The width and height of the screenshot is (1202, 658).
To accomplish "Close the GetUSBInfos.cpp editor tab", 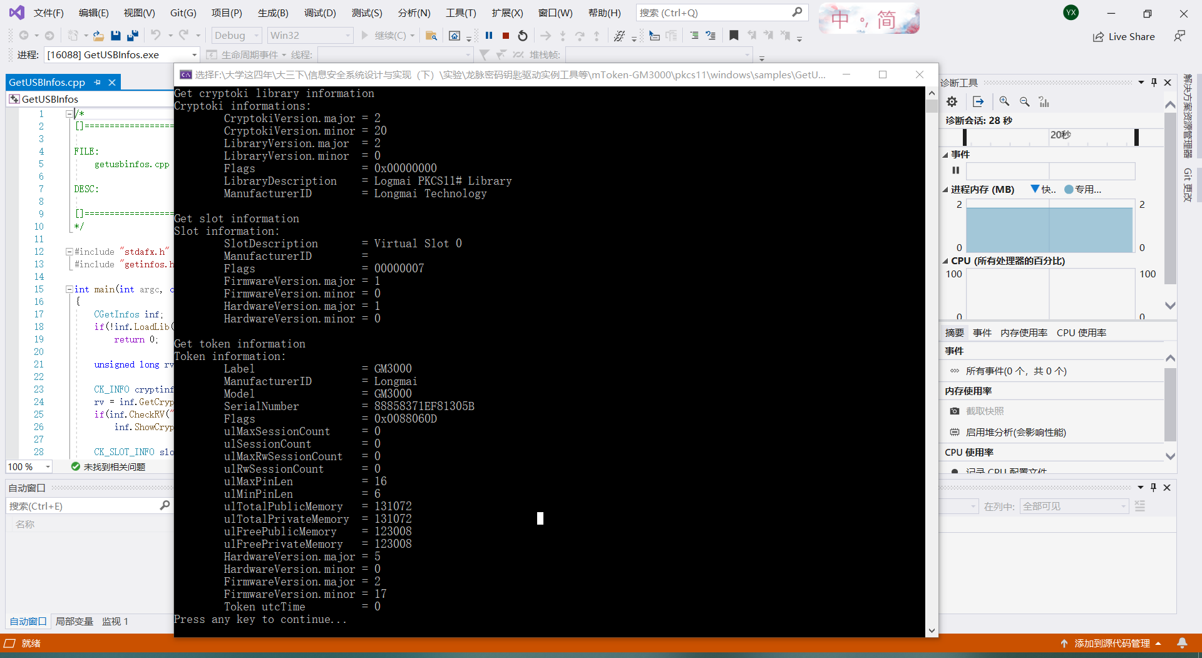I will coord(112,82).
